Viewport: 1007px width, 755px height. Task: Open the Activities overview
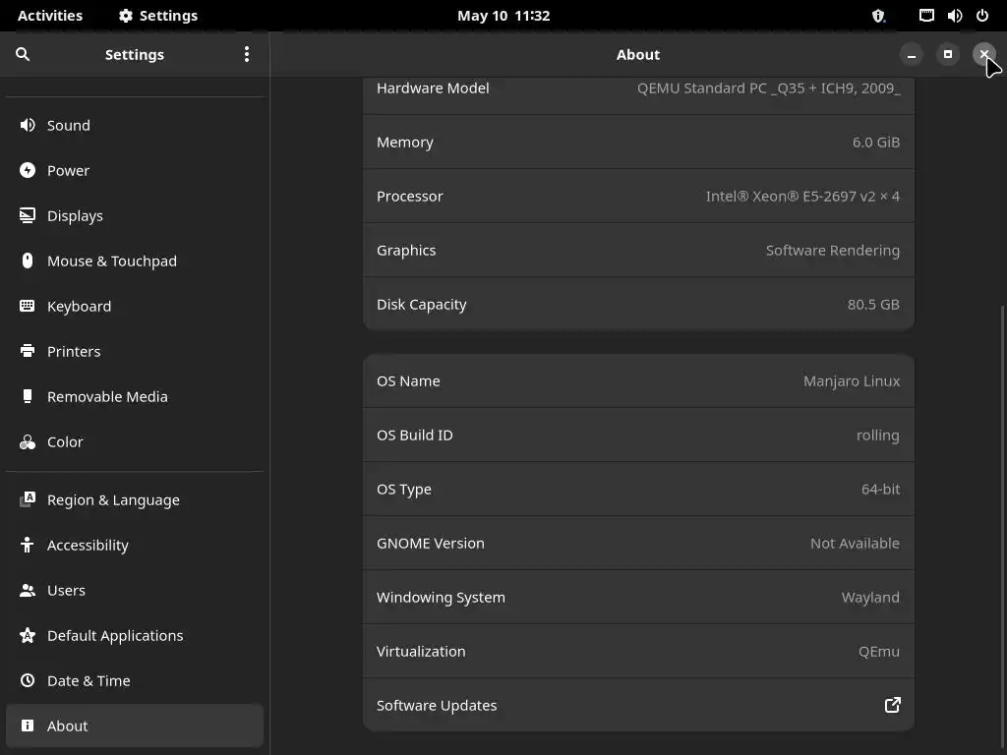50,16
